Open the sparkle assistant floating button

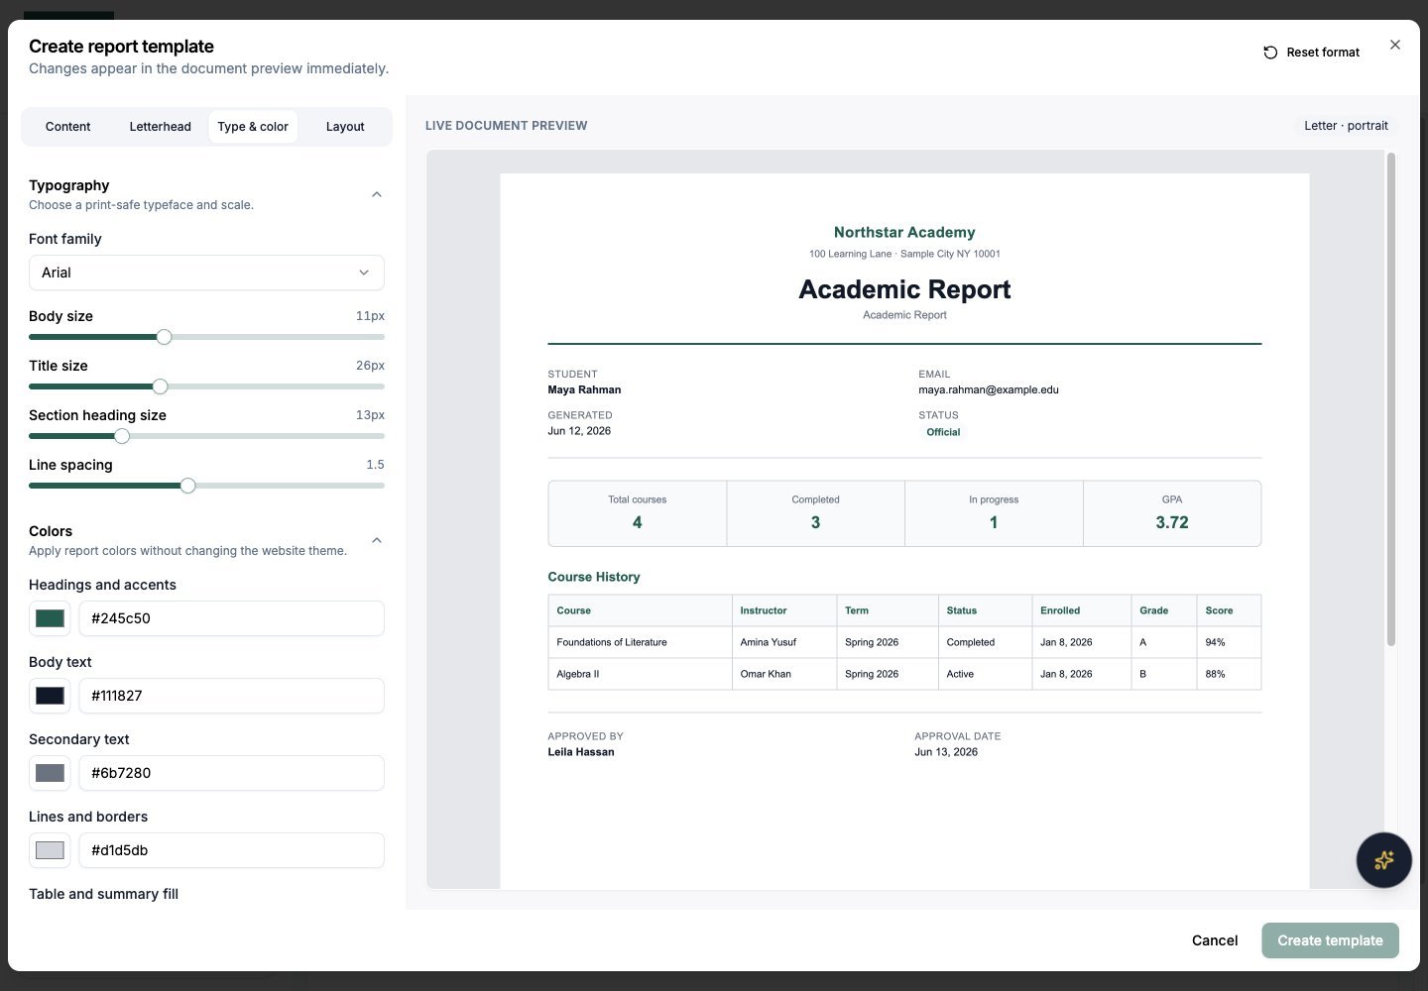[1383, 860]
